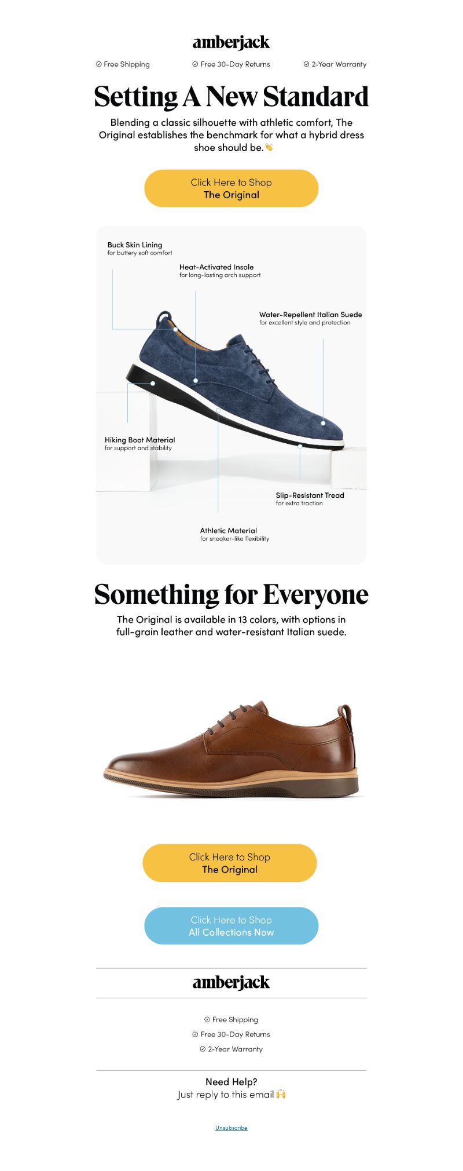Click the 2-Year Warranty checkmark in header
463x1171 pixels.
click(306, 64)
